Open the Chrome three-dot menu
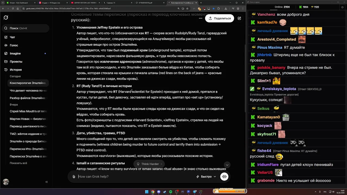This screenshot has width=347, height=195. (x=243, y=8)
